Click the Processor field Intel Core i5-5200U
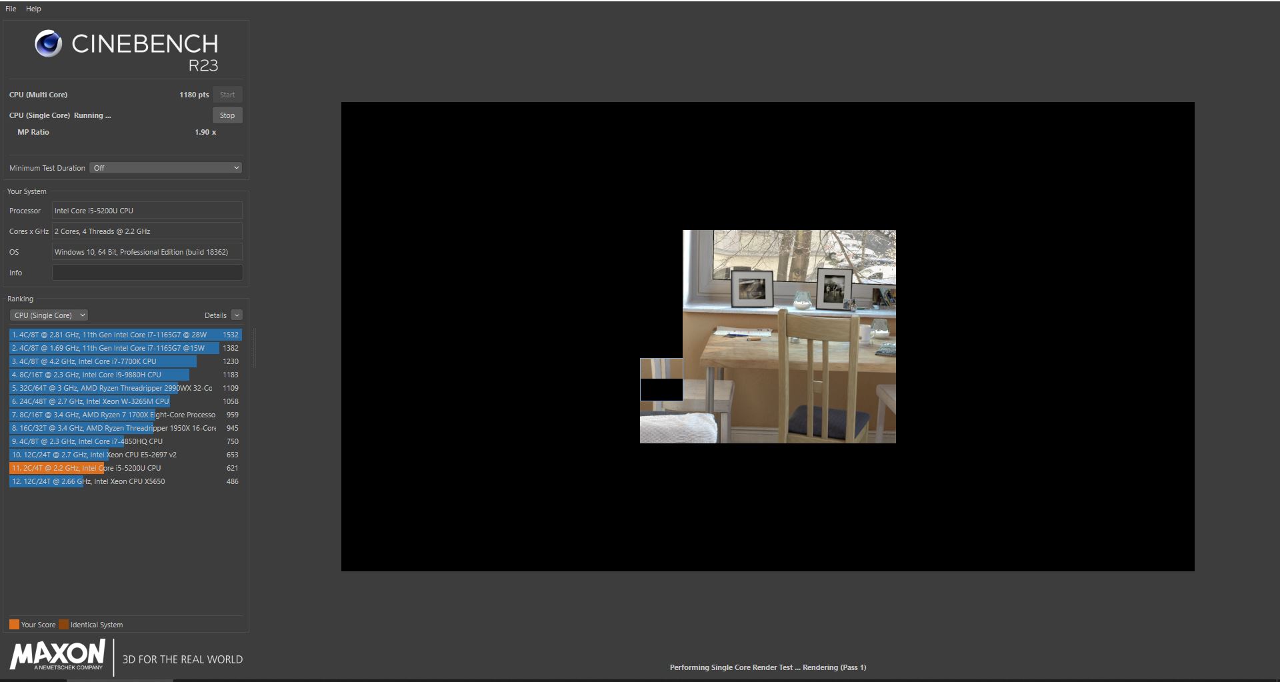 tap(147, 211)
